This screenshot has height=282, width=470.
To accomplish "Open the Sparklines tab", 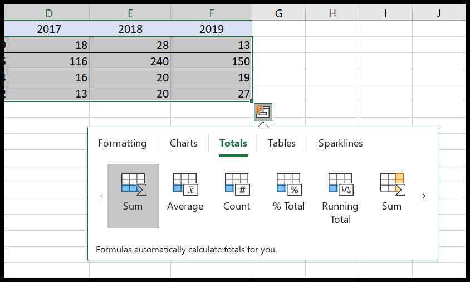I will [340, 143].
